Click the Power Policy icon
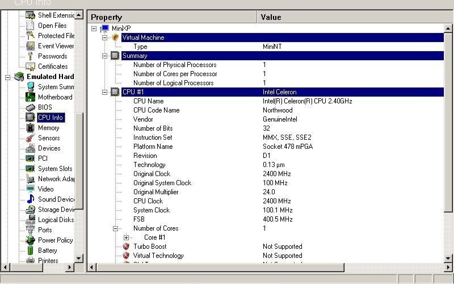454x284 pixels. click(31, 240)
